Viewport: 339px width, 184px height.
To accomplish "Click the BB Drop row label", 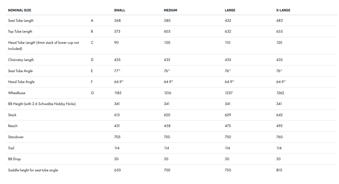I will pyautogui.click(x=14, y=159).
